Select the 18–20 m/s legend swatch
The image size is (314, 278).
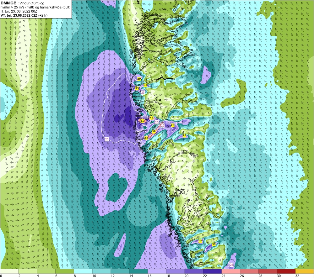tap(176, 271)
